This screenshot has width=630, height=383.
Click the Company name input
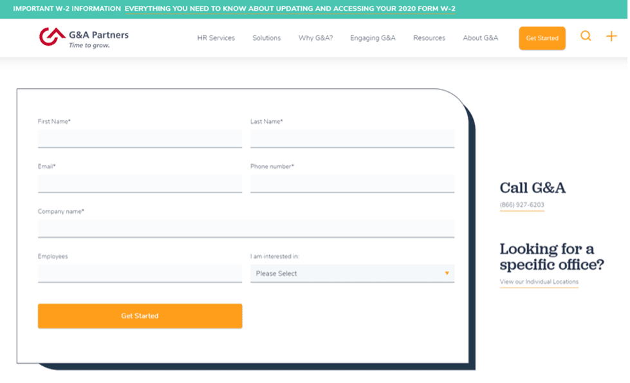(246, 229)
